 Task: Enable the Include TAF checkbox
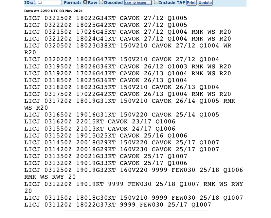click(156, 3)
